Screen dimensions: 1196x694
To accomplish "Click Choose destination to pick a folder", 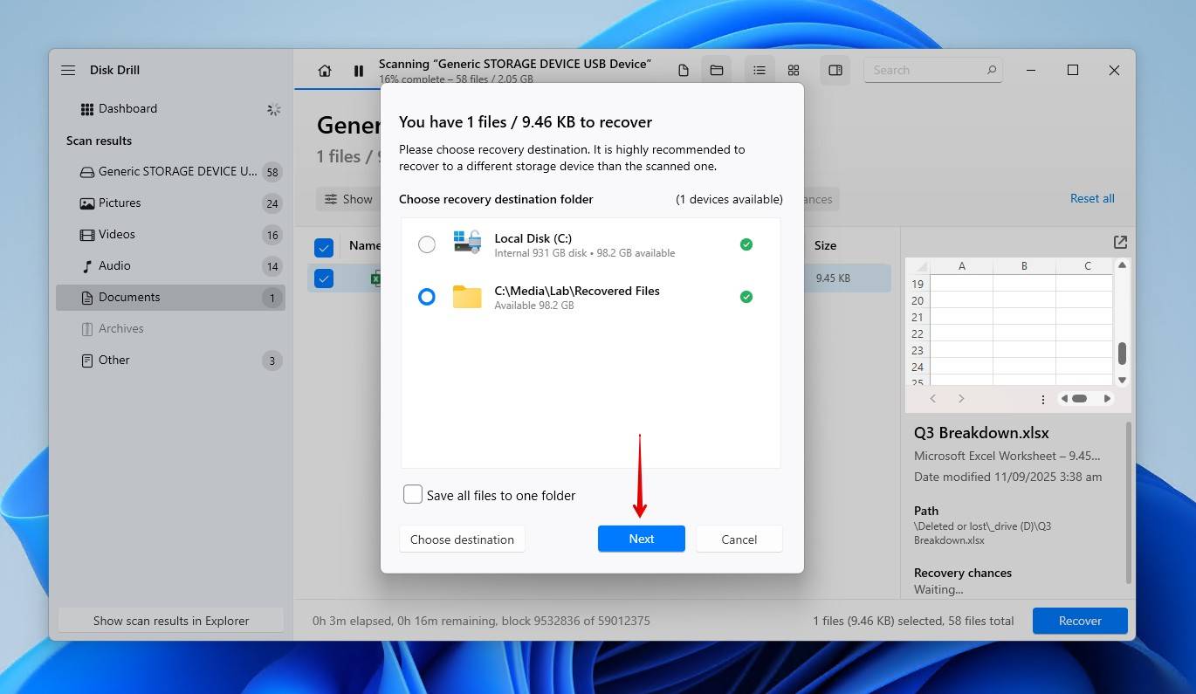I will [462, 539].
